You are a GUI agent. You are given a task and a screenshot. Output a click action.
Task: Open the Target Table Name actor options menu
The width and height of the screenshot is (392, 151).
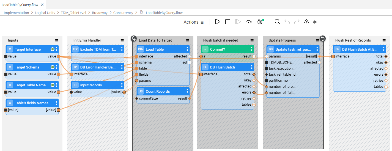[56, 85]
